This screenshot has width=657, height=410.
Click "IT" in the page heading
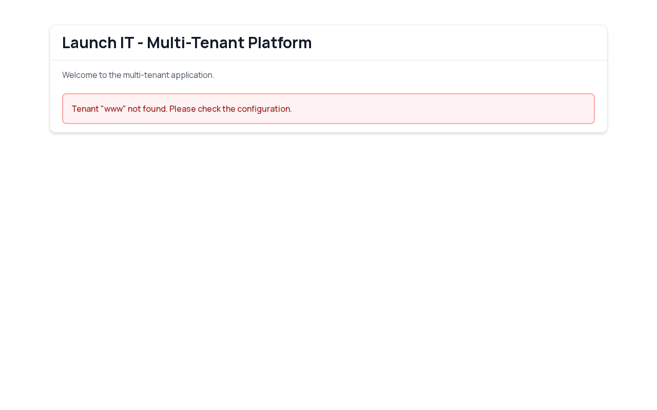(127, 43)
